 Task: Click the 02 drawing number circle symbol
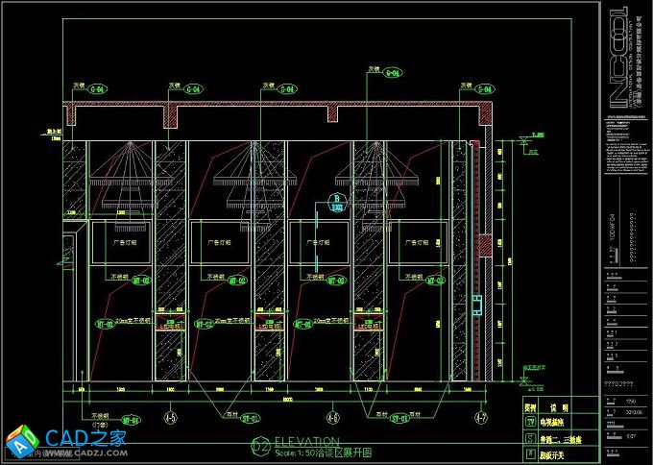(259, 445)
